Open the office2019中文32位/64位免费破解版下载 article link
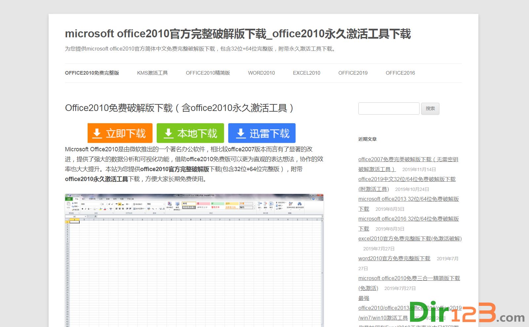The height and width of the screenshot is (327, 529). (x=407, y=179)
